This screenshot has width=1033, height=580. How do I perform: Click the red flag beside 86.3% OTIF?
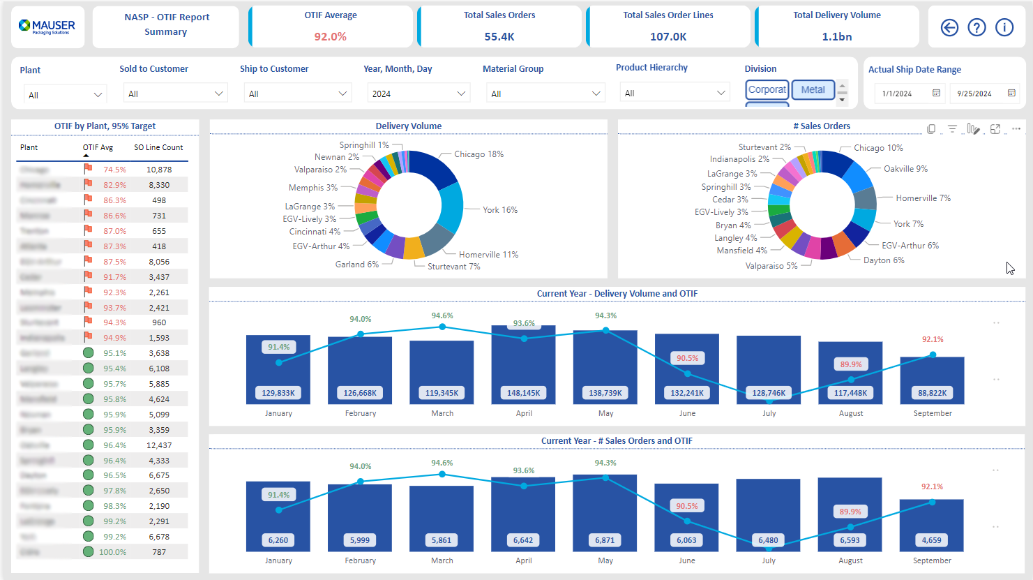tap(88, 200)
